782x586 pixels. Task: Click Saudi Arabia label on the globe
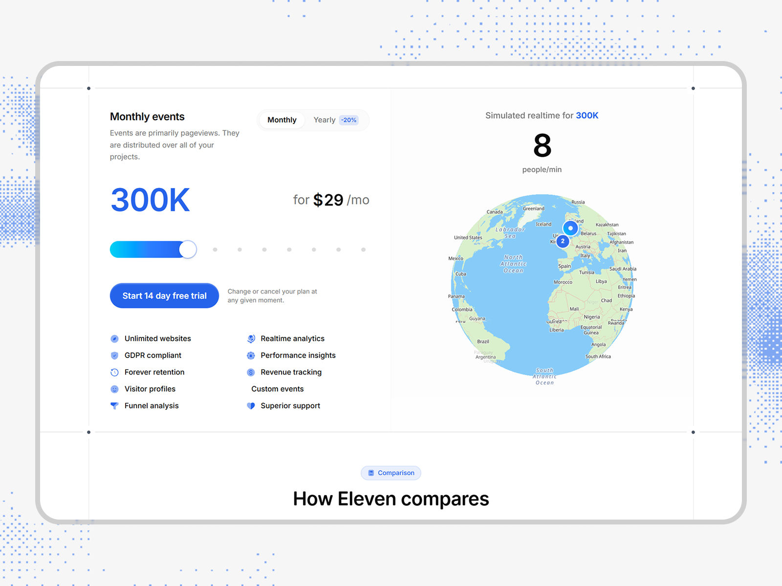623,269
